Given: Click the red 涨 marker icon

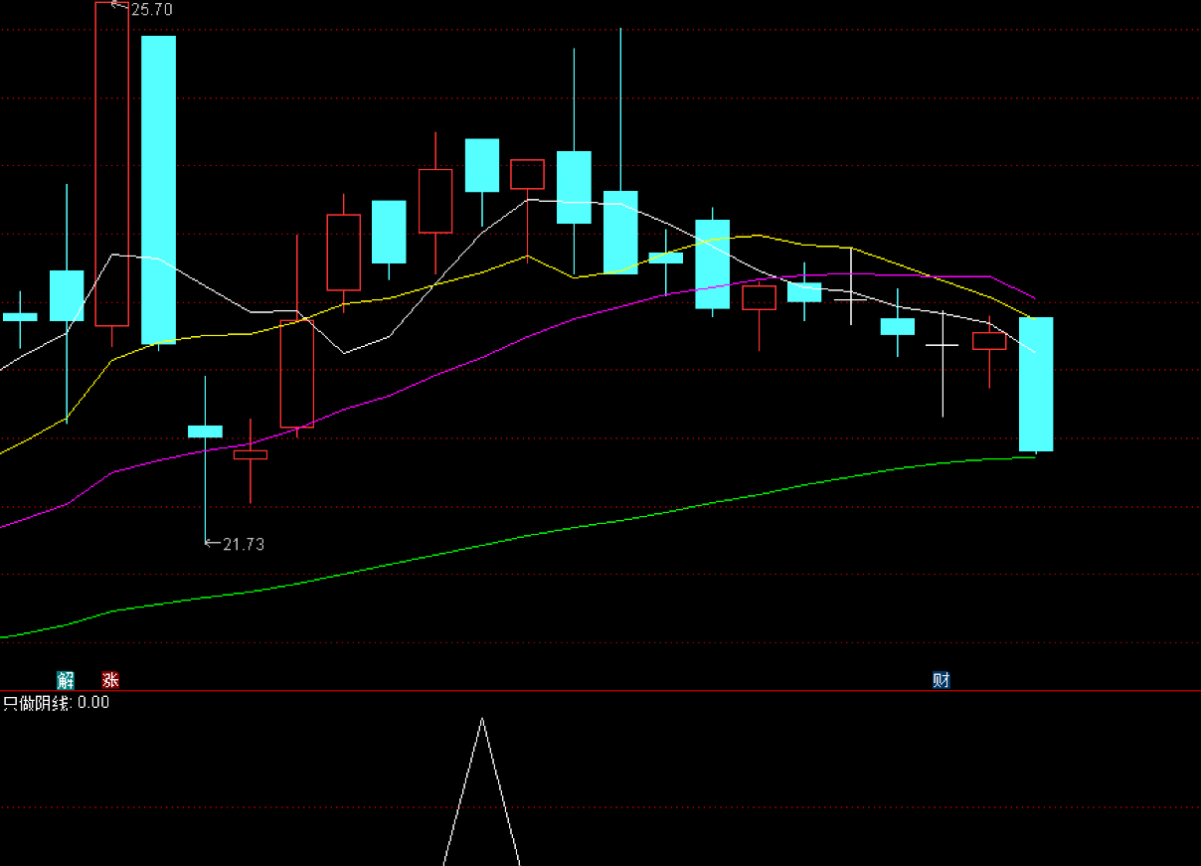Looking at the screenshot, I should 110,680.
